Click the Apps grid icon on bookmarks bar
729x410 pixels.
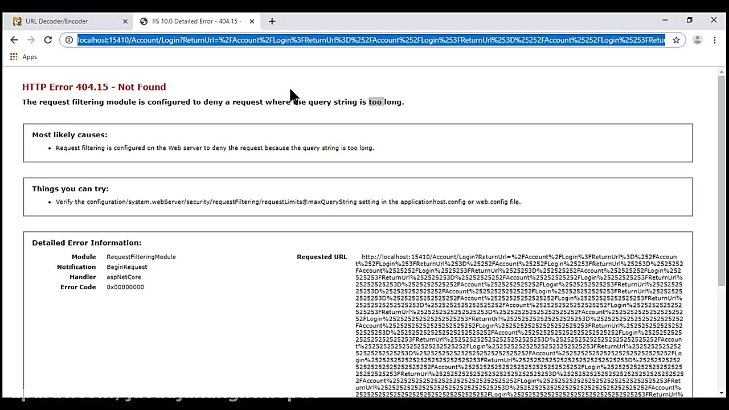click(14, 56)
